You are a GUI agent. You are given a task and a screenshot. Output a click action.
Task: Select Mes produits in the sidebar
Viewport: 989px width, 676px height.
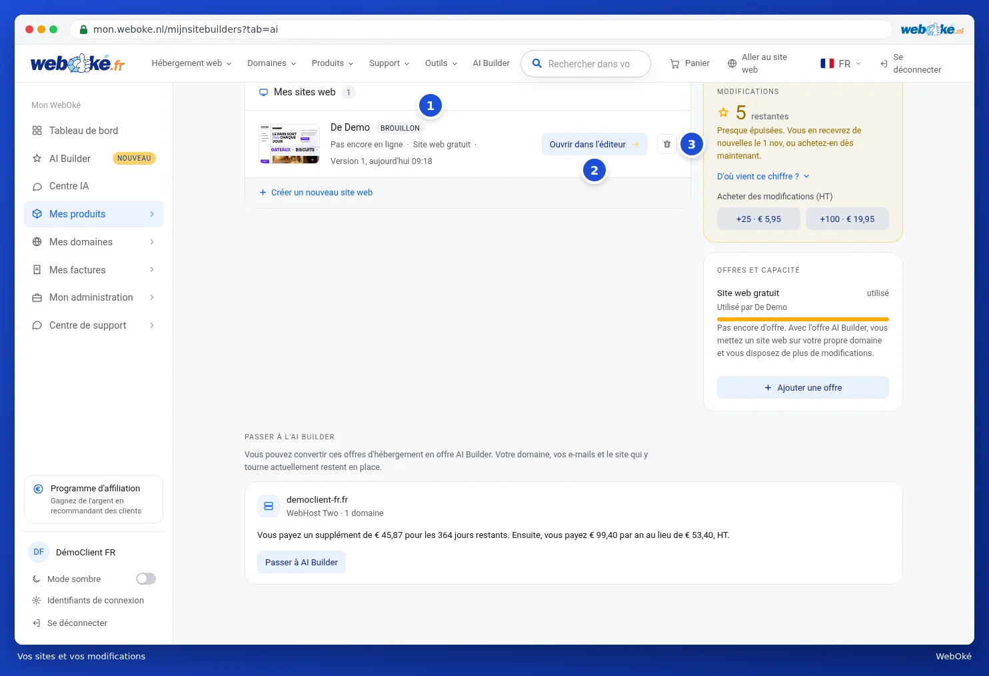tap(93, 214)
